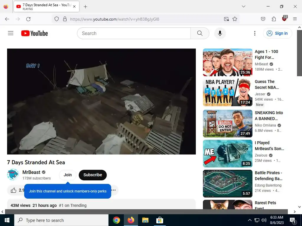This screenshot has width=302, height=226.
Task: Save page to Pocket
Action: click(x=263, y=19)
